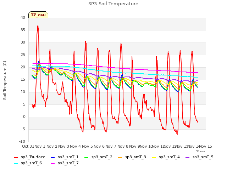Select the sp3_smT_3 legend label
Image resolution: width=227 pixels, height=170 pixels.
click(135, 157)
